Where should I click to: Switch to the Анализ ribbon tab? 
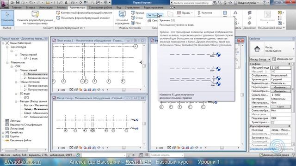tap(61, 7)
